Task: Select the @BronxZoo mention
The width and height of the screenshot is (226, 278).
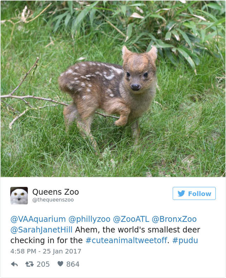Action: tap(174, 219)
